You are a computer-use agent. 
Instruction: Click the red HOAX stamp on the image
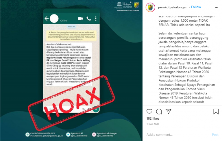[x=71, y=103]
